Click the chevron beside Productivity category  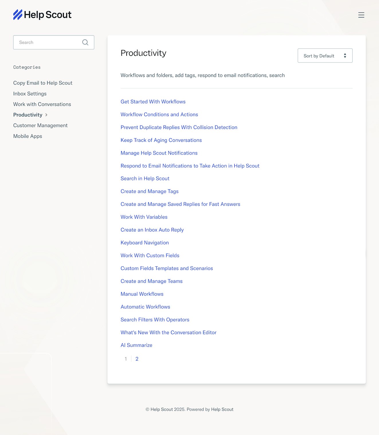pos(46,115)
